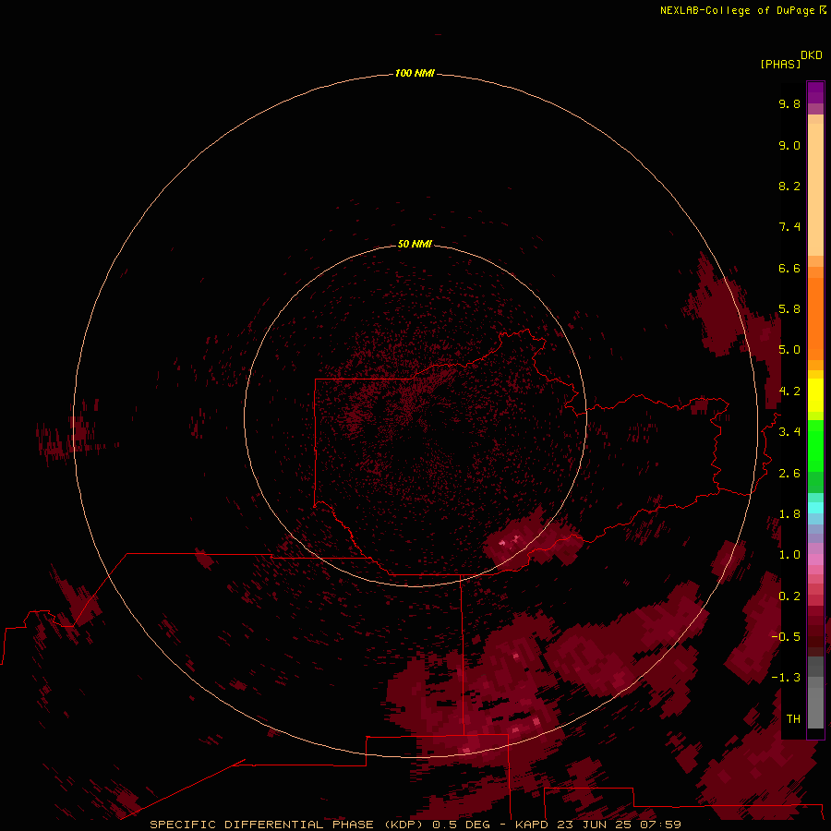
Task: Click 'SPECIFIC DIFFERENTIAL PHASE (KDP)' caption text
Action: [x=286, y=825]
